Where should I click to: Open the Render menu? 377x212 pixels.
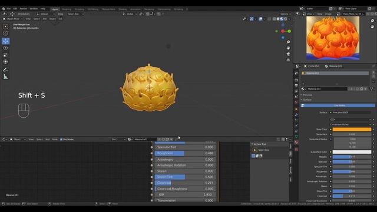tap(24, 9)
